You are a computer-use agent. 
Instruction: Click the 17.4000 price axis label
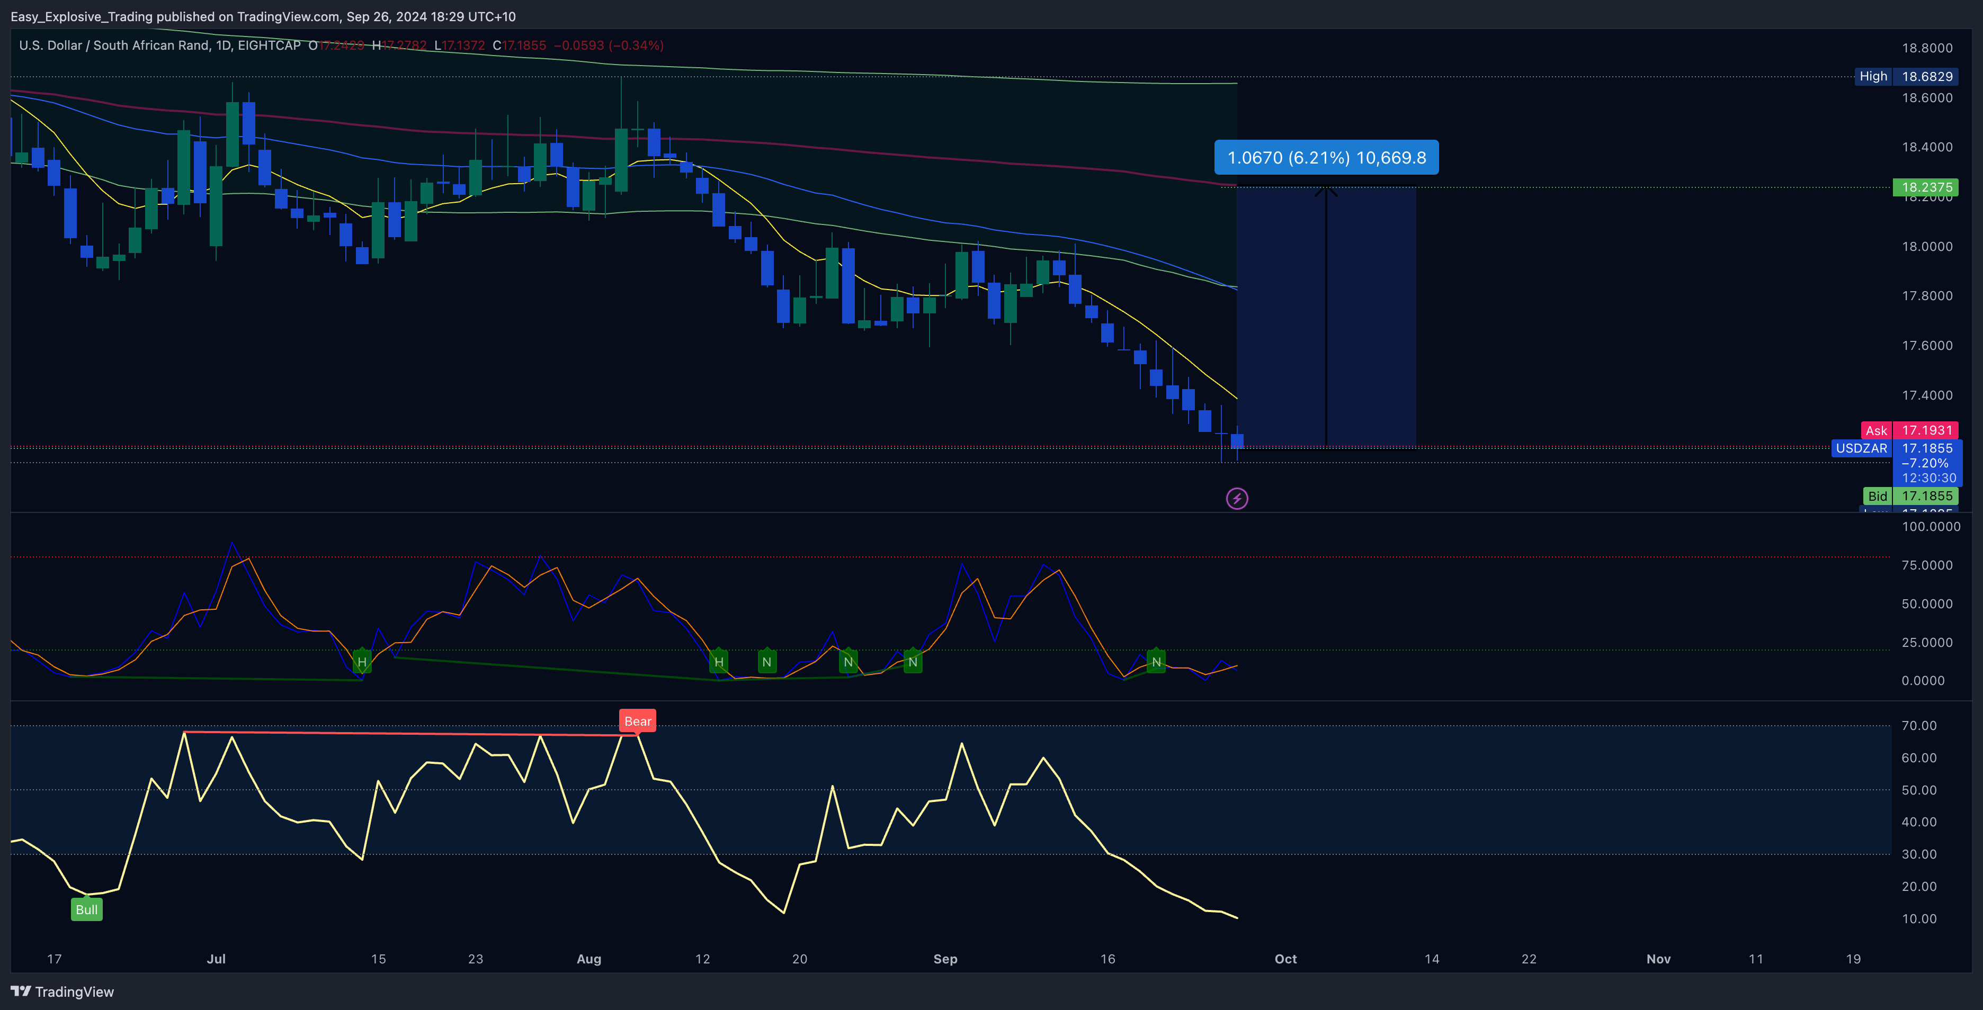click(1927, 394)
